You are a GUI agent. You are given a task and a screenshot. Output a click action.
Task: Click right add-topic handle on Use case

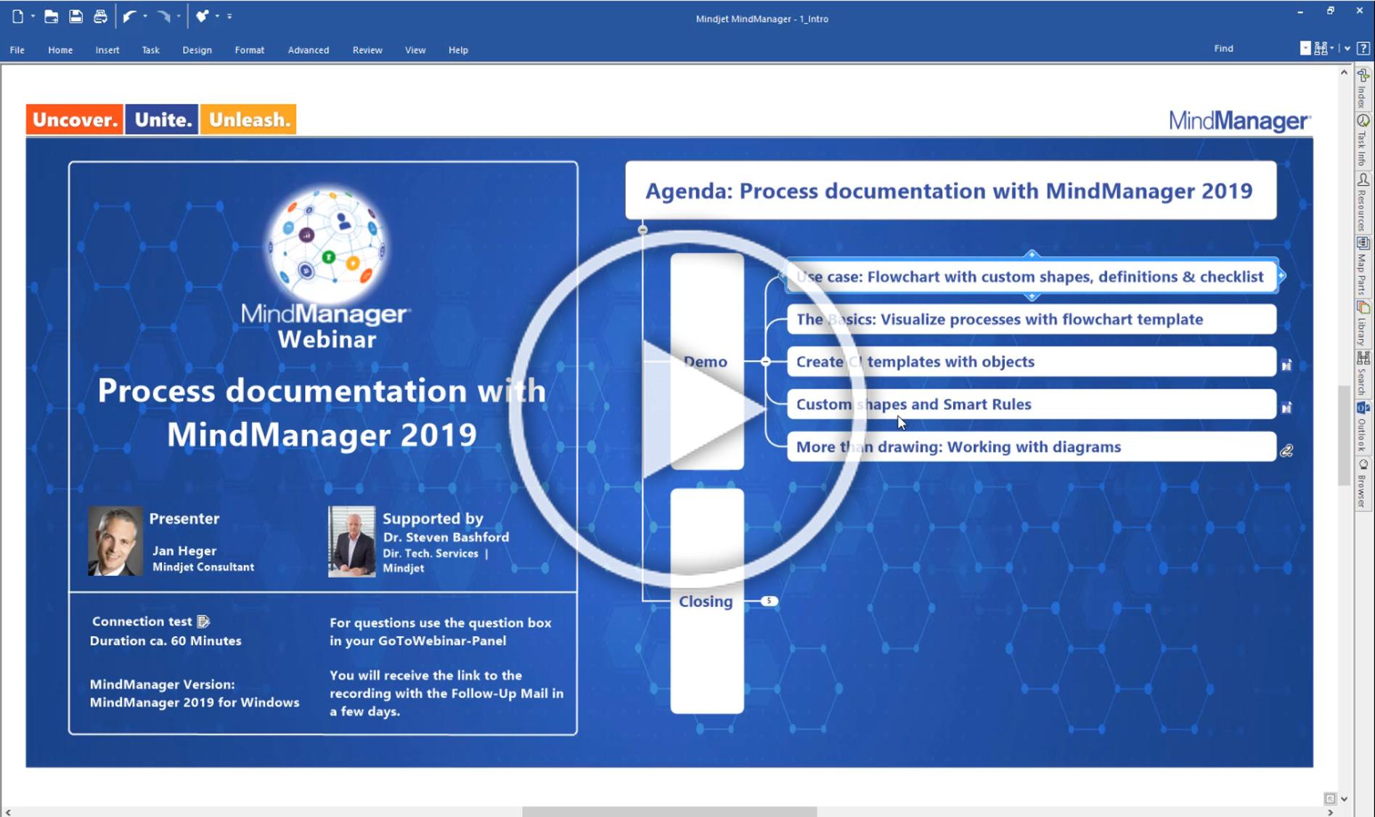[1282, 276]
